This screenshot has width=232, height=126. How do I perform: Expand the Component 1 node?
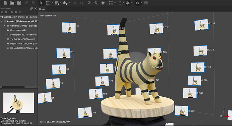pyautogui.click(x=8, y=35)
